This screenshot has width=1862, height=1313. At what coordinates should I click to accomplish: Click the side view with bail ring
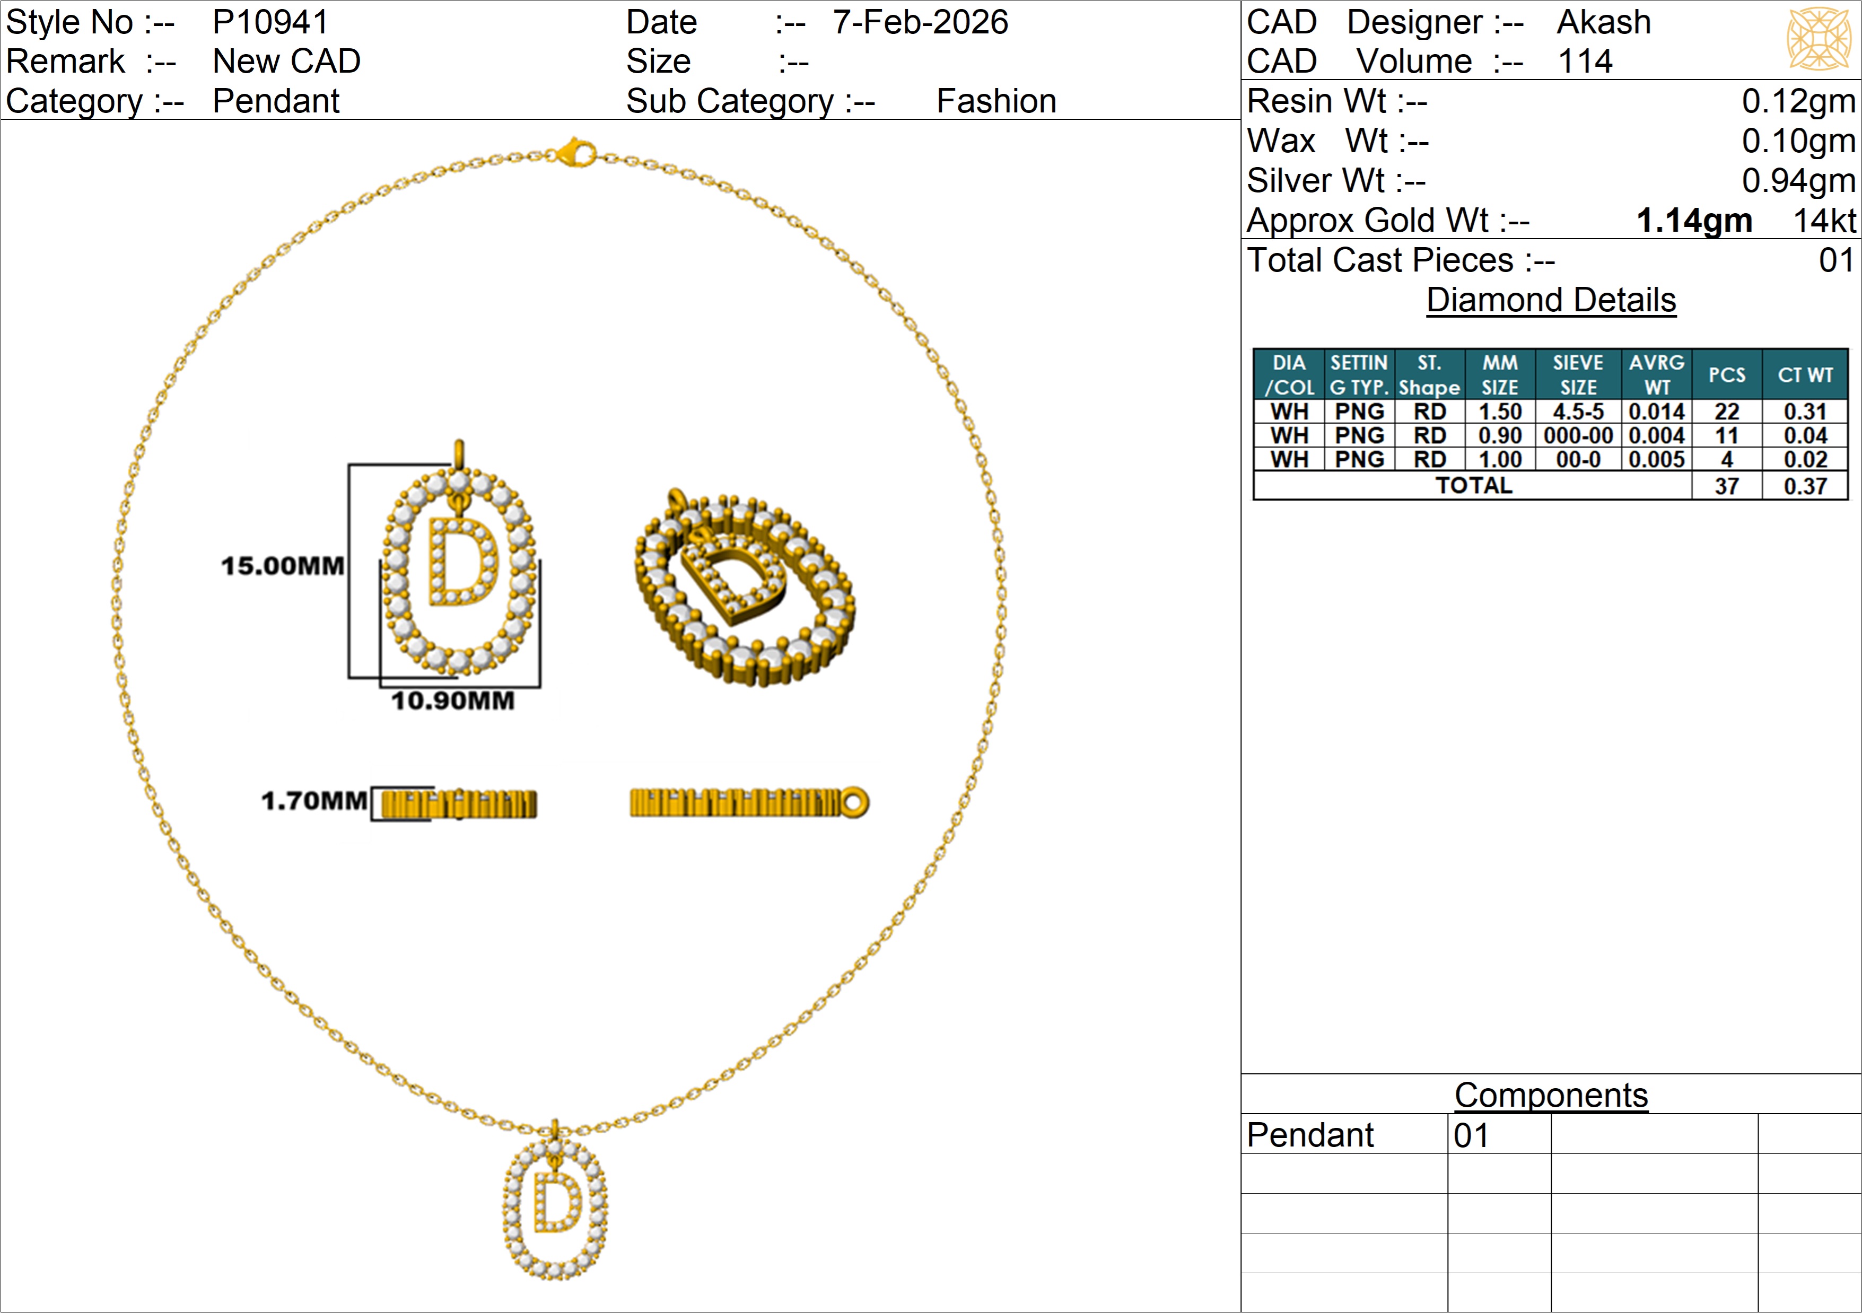tap(748, 803)
